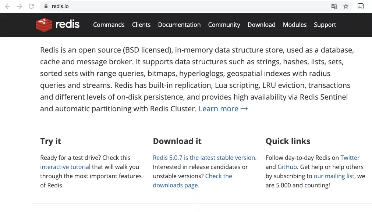Reload the current page
The image size is (372, 212).
(31, 6)
